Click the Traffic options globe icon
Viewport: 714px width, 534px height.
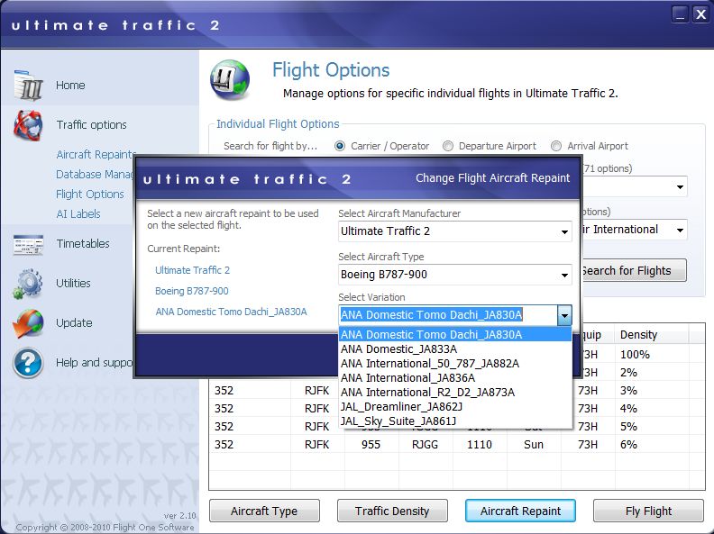[28, 124]
